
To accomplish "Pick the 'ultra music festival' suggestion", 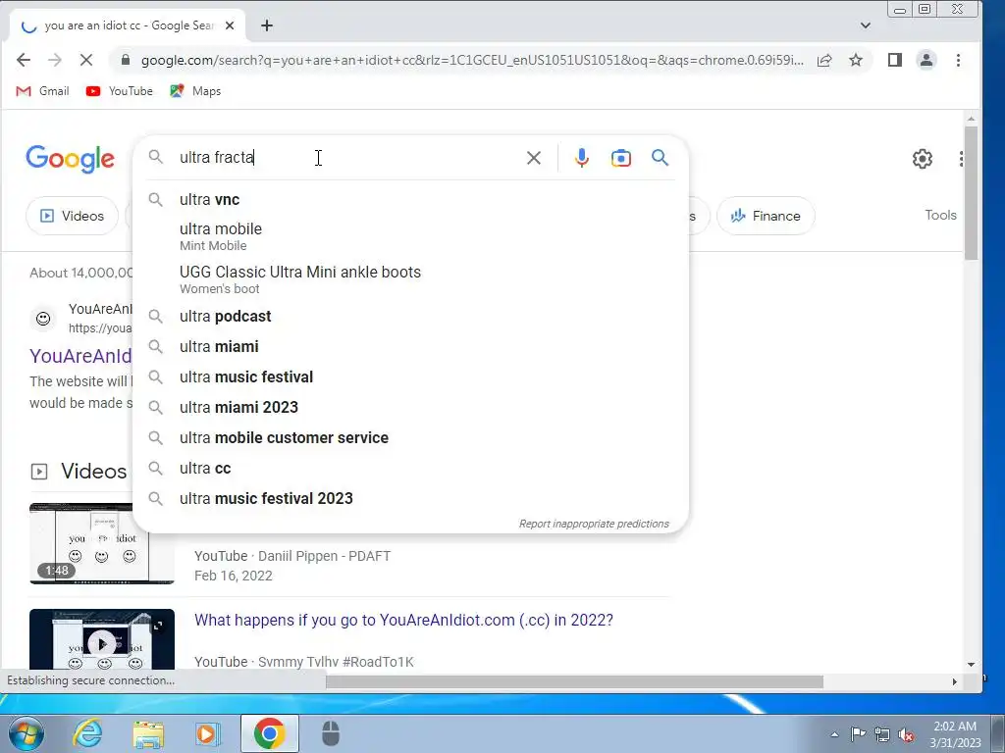I will coord(410,377).
